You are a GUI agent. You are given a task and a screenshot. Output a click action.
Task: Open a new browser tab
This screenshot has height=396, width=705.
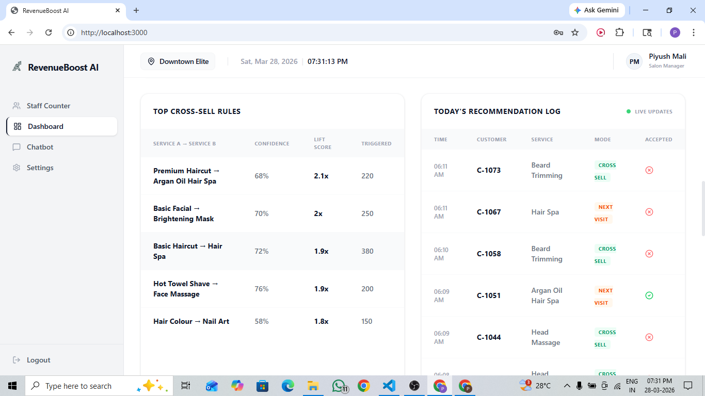point(136,10)
